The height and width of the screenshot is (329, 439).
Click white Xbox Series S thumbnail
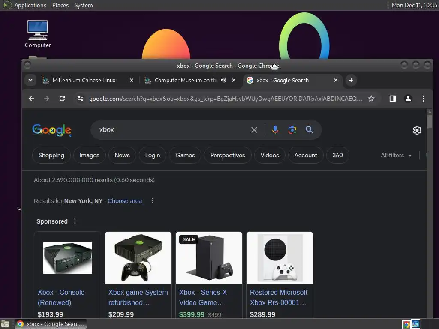click(x=280, y=257)
